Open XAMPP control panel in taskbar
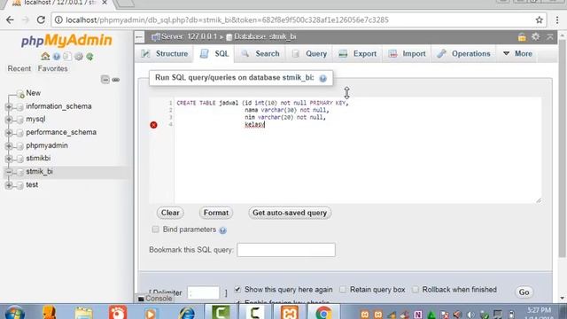This screenshot has width=567, height=319. [x=290, y=313]
